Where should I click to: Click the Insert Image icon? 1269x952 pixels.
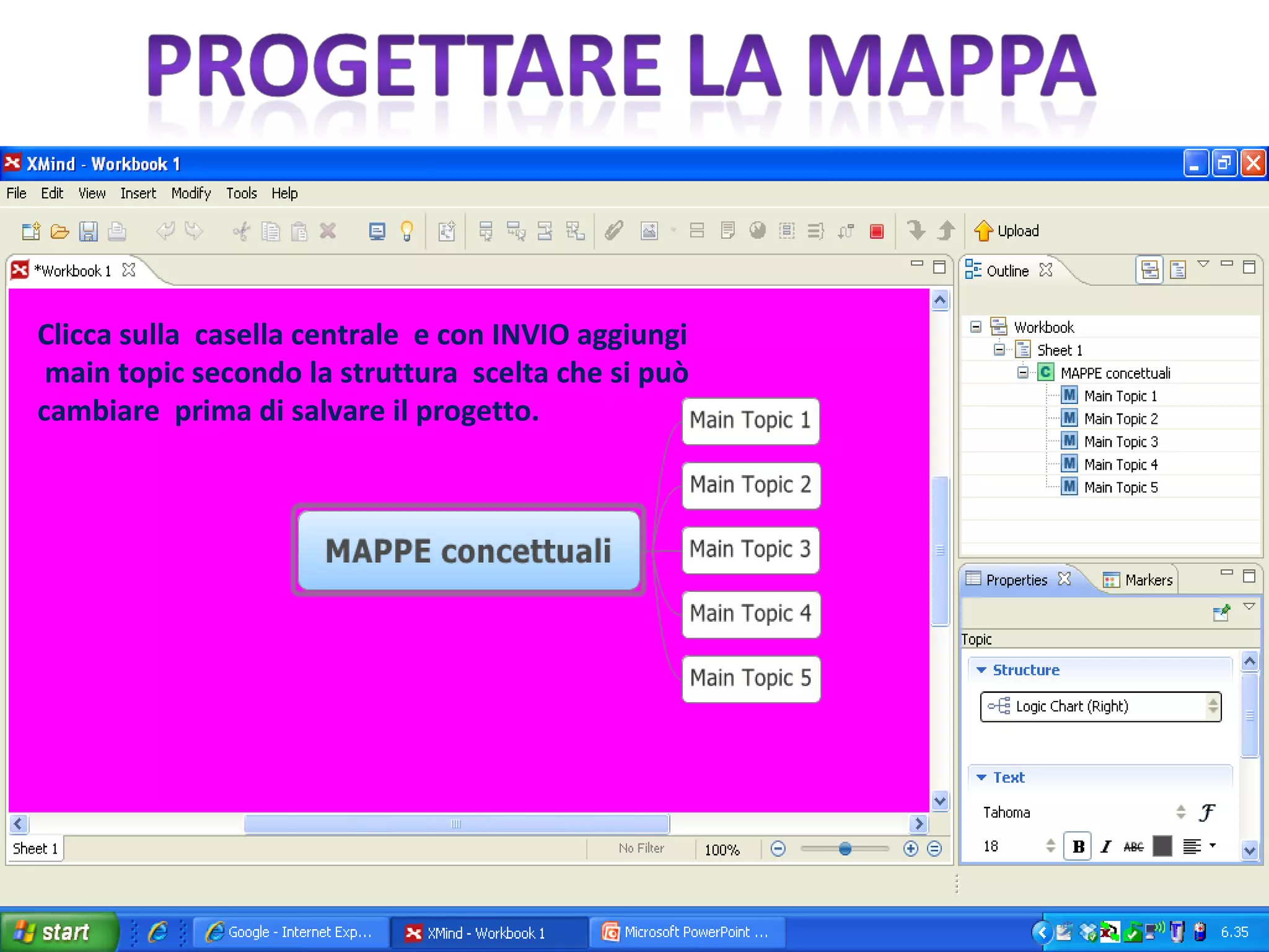pos(649,231)
